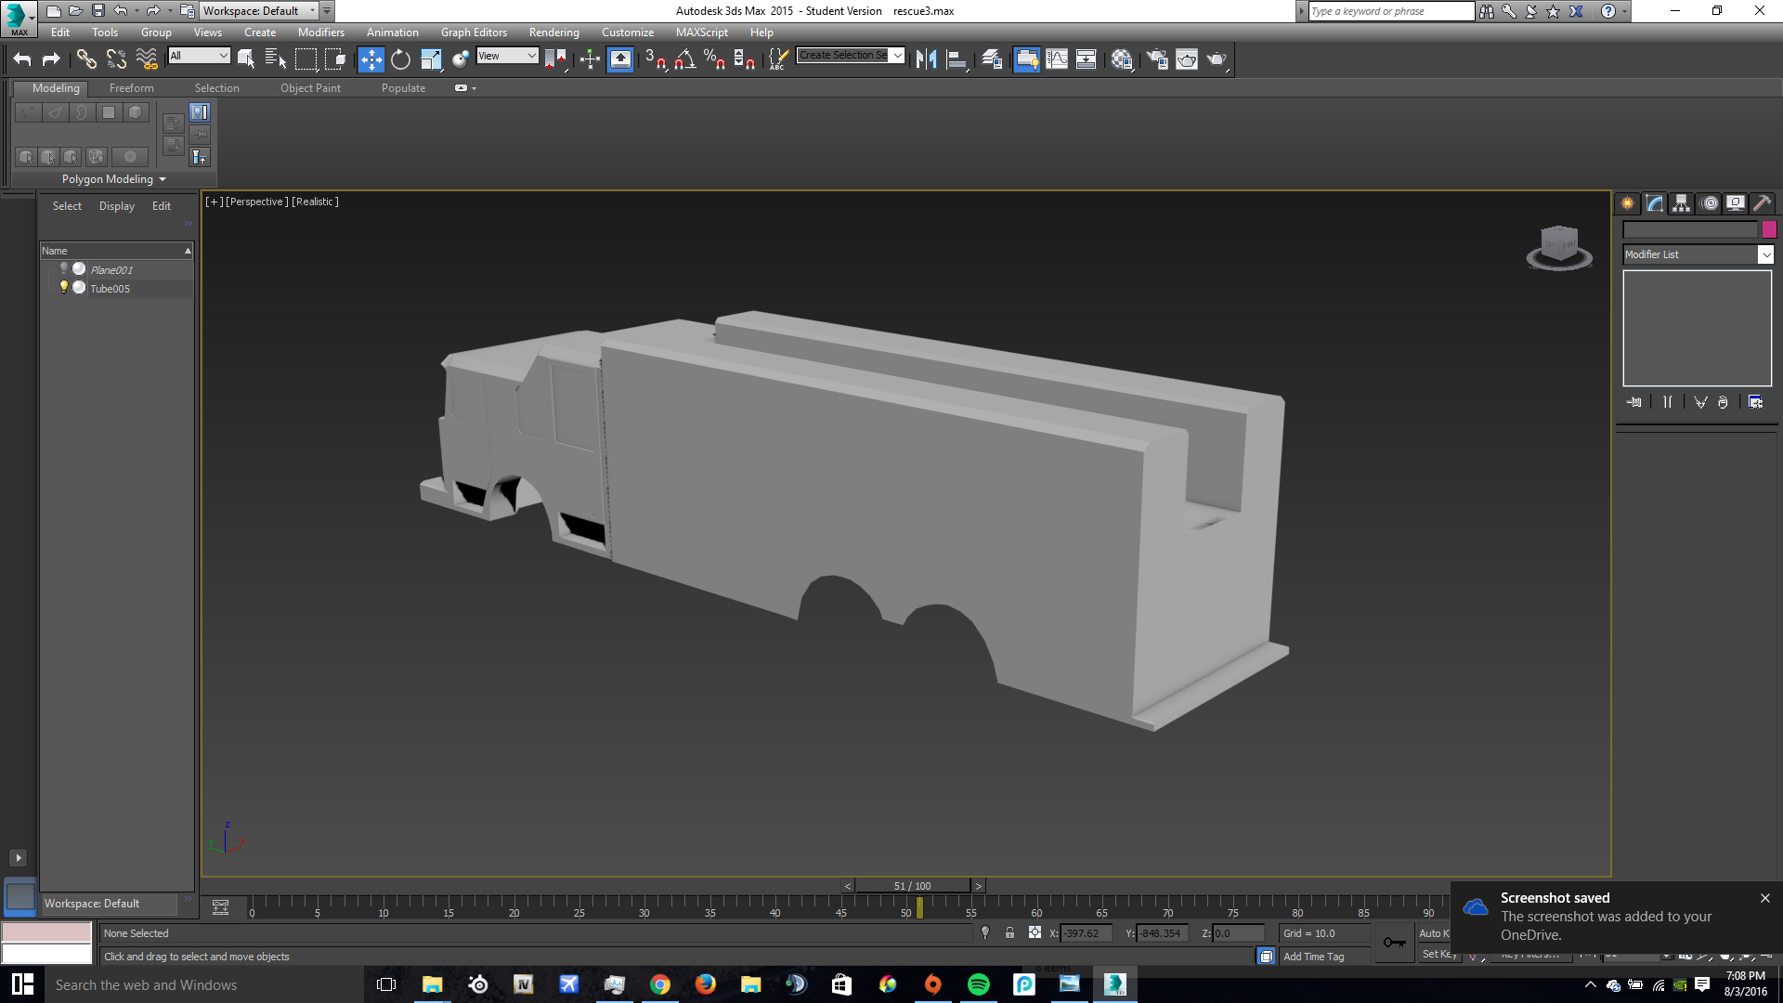Click the pink object color swatch

(1769, 229)
